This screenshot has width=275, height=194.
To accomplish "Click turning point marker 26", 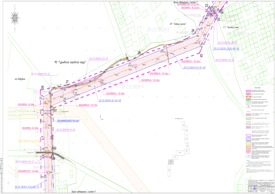I will point(127,58).
